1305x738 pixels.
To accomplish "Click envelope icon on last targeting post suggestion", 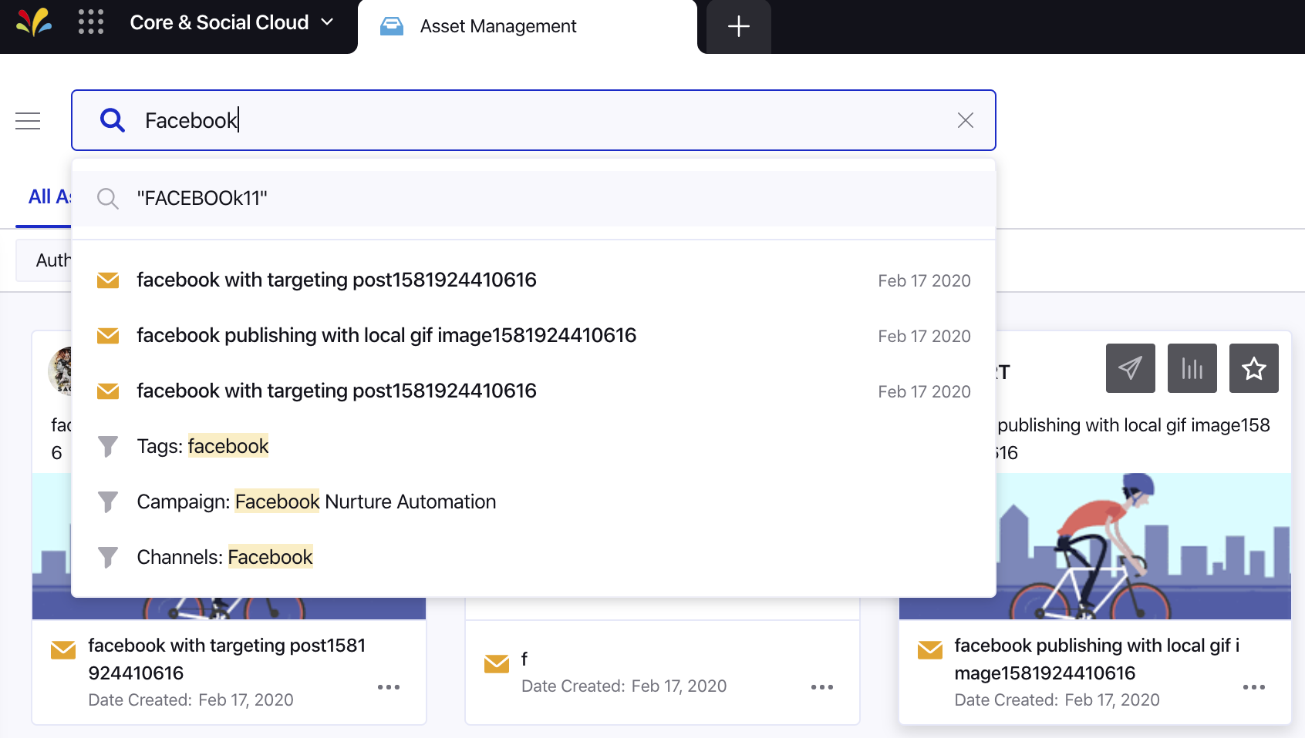I will tap(108, 391).
